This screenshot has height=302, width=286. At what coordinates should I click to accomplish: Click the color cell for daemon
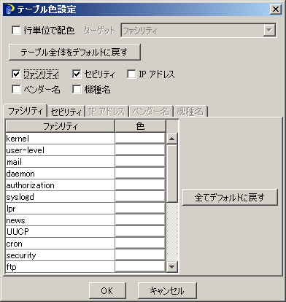(x=140, y=174)
